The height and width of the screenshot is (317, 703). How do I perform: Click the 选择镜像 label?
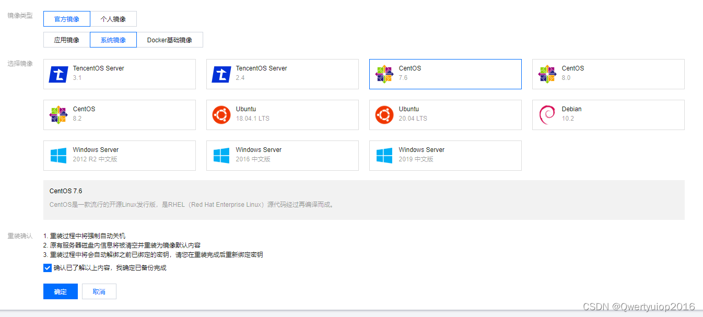tap(20, 64)
